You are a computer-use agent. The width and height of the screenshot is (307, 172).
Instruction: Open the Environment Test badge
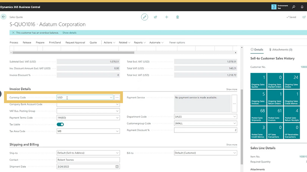(x=279, y=7)
